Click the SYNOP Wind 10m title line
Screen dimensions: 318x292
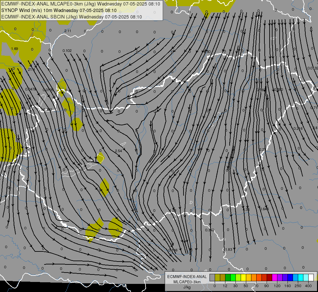(59, 10)
